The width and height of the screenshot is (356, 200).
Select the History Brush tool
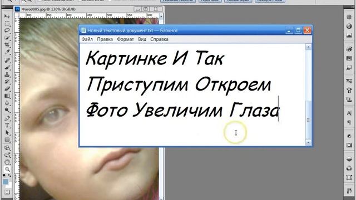coord(7,82)
